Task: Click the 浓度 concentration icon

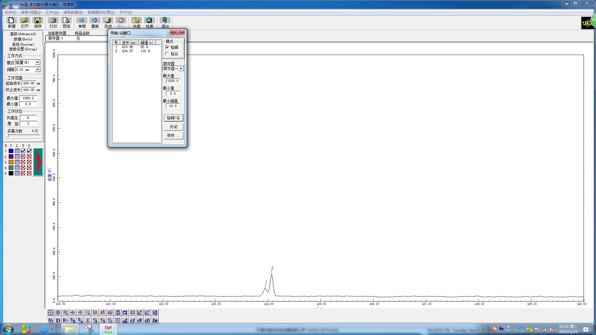Action: pos(136,22)
